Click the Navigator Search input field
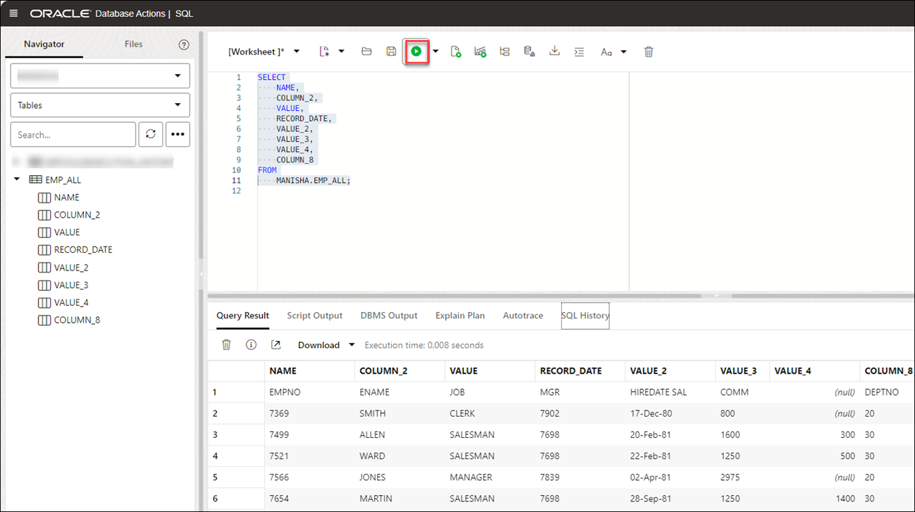Viewport: 915px width, 512px height. tap(73, 134)
